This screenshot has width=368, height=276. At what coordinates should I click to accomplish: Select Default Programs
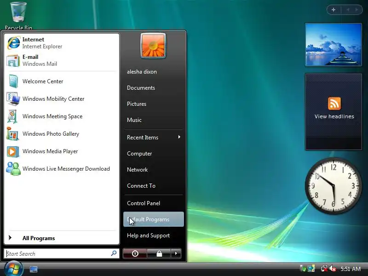[154, 219]
